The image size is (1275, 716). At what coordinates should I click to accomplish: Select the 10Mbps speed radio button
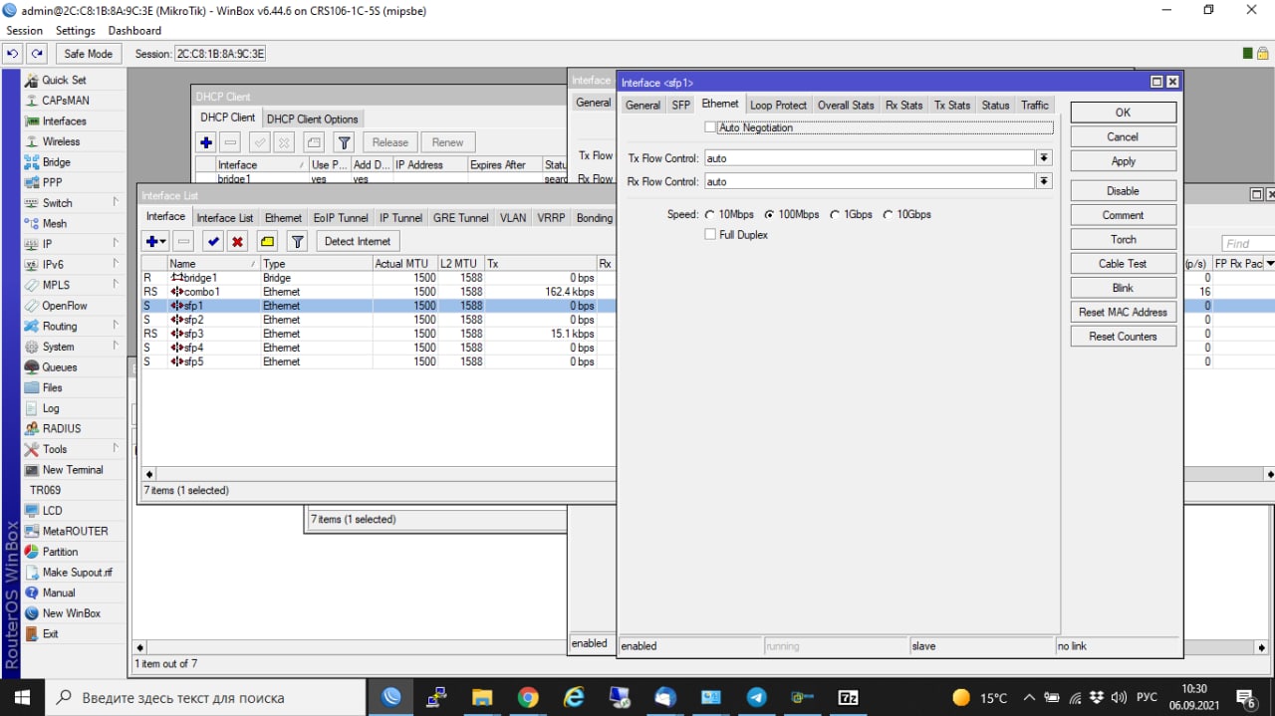tap(710, 215)
